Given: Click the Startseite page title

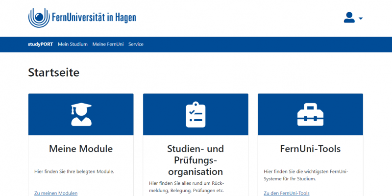Looking at the screenshot, I should click(54, 72).
